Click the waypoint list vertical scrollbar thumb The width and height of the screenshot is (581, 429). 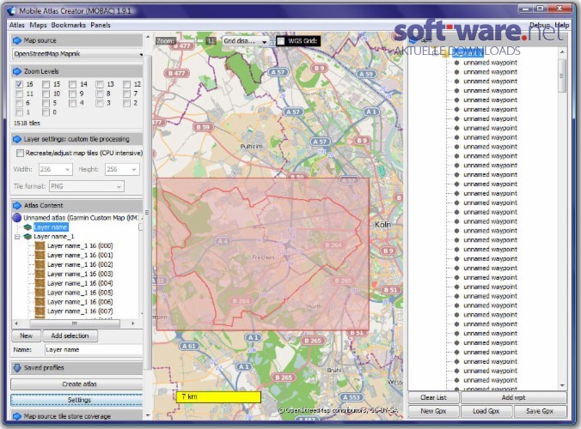click(x=562, y=76)
